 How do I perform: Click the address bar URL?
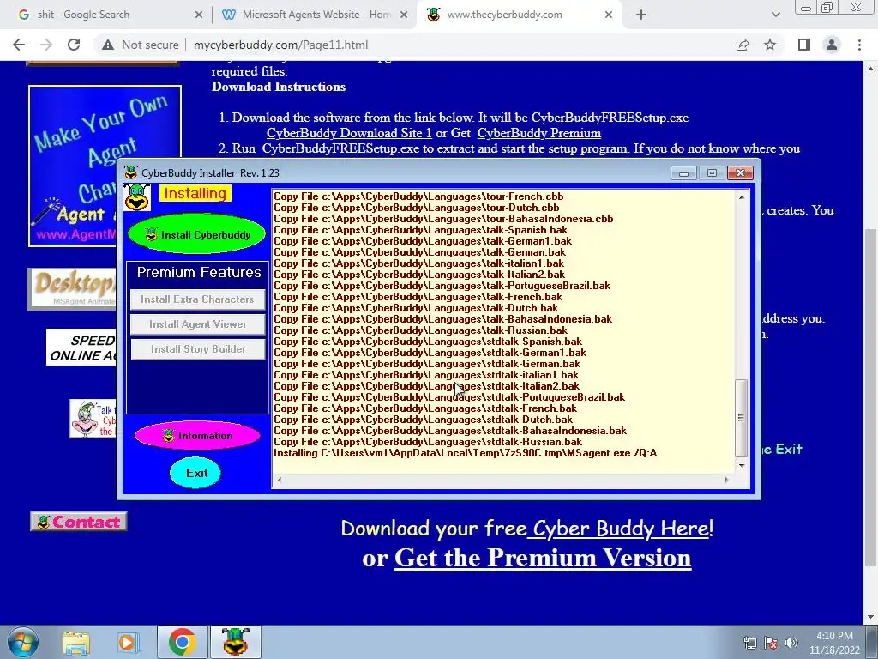280,45
